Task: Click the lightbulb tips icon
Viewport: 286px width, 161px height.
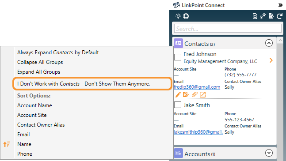Action: tap(178, 16)
